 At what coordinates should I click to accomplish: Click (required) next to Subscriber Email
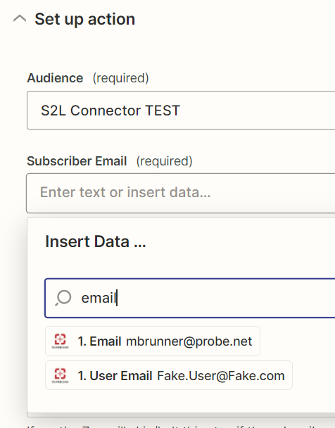click(x=165, y=161)
